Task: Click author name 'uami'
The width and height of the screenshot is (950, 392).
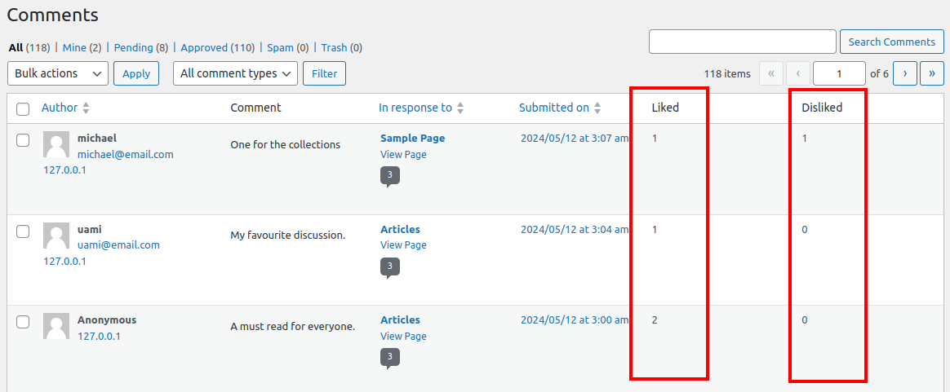Action: 90,229
